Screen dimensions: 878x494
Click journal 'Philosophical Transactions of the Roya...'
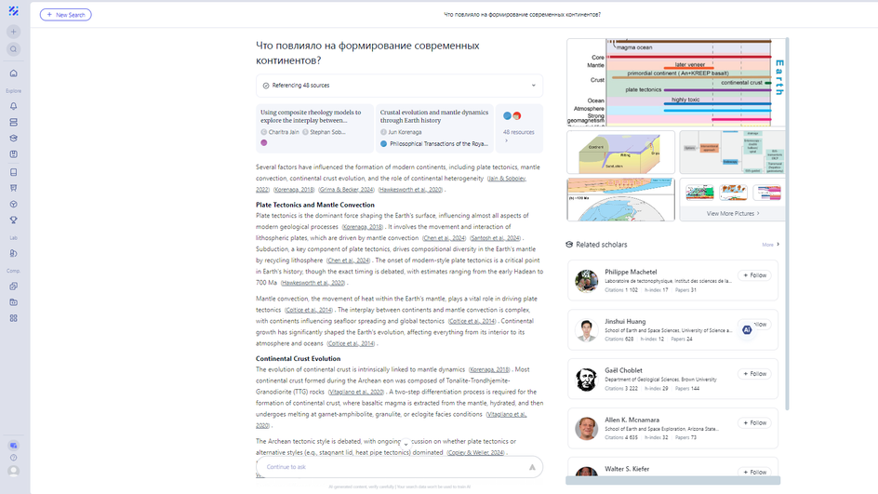[439, 144]
